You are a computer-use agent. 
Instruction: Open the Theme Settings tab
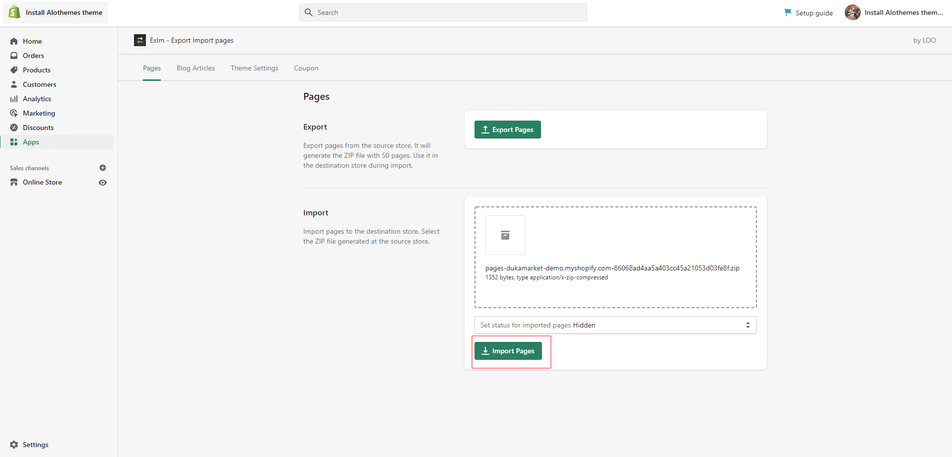tap(254, 68)
